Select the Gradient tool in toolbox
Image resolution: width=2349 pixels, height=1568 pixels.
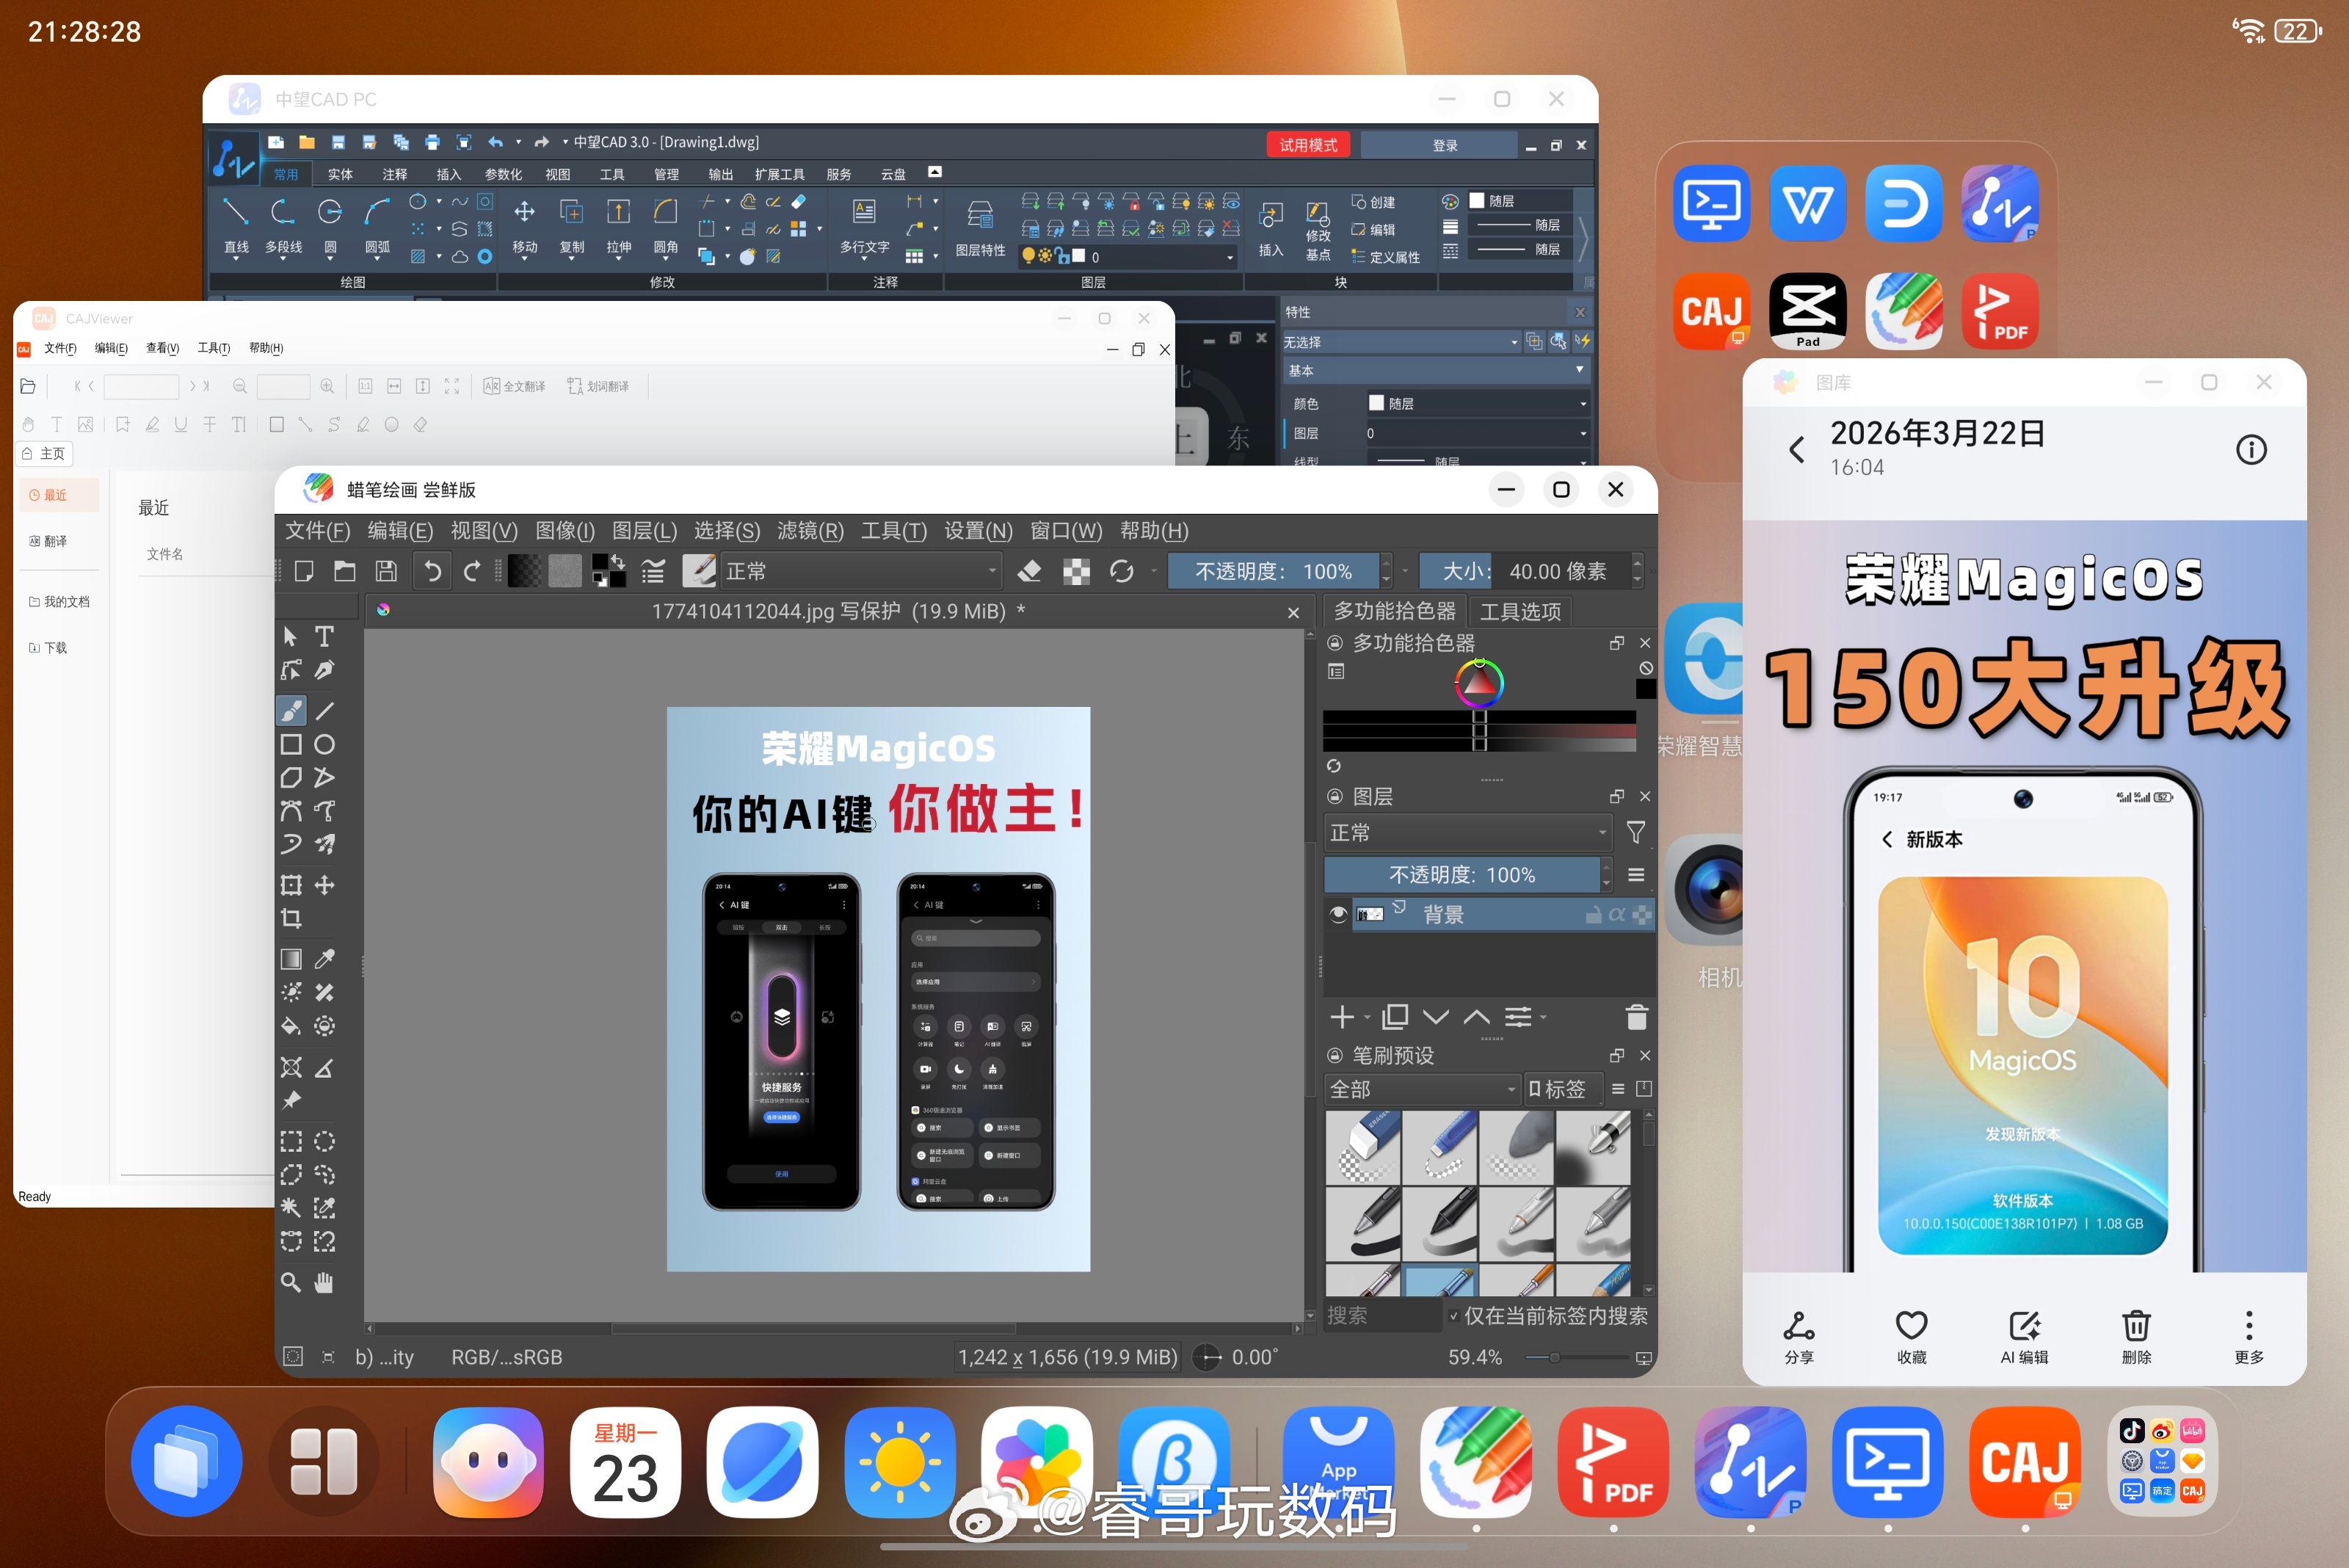tap(291, 959)
